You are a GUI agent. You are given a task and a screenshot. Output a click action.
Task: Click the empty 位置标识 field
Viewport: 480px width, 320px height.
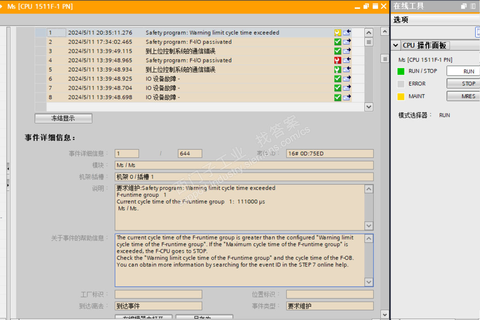tap(330, 294)
